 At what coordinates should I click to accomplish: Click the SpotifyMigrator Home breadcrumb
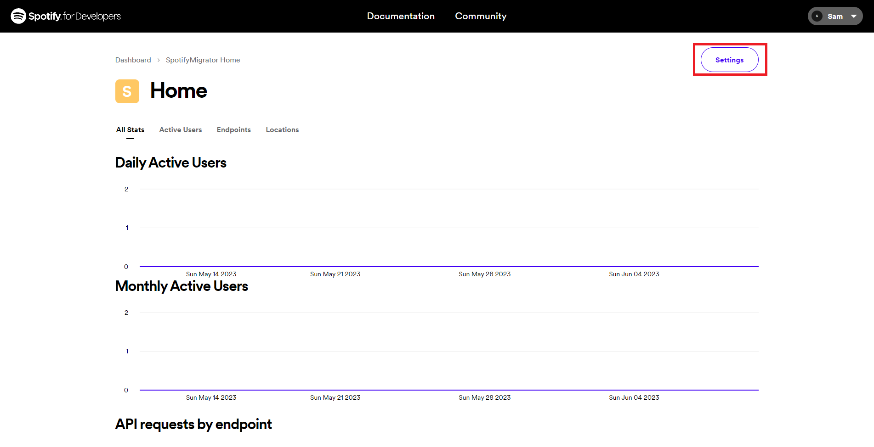tap(203, 60)
